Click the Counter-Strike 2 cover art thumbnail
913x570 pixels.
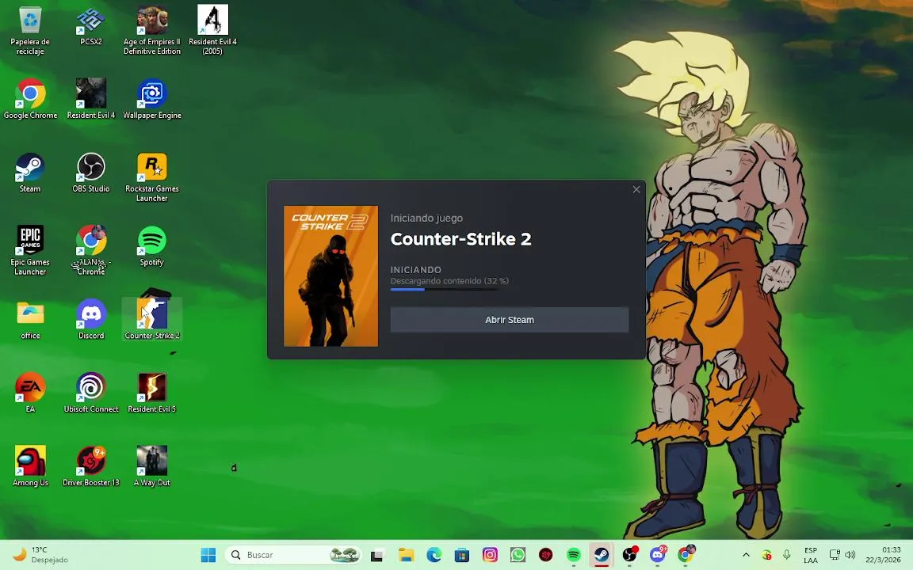pos(330,276)
